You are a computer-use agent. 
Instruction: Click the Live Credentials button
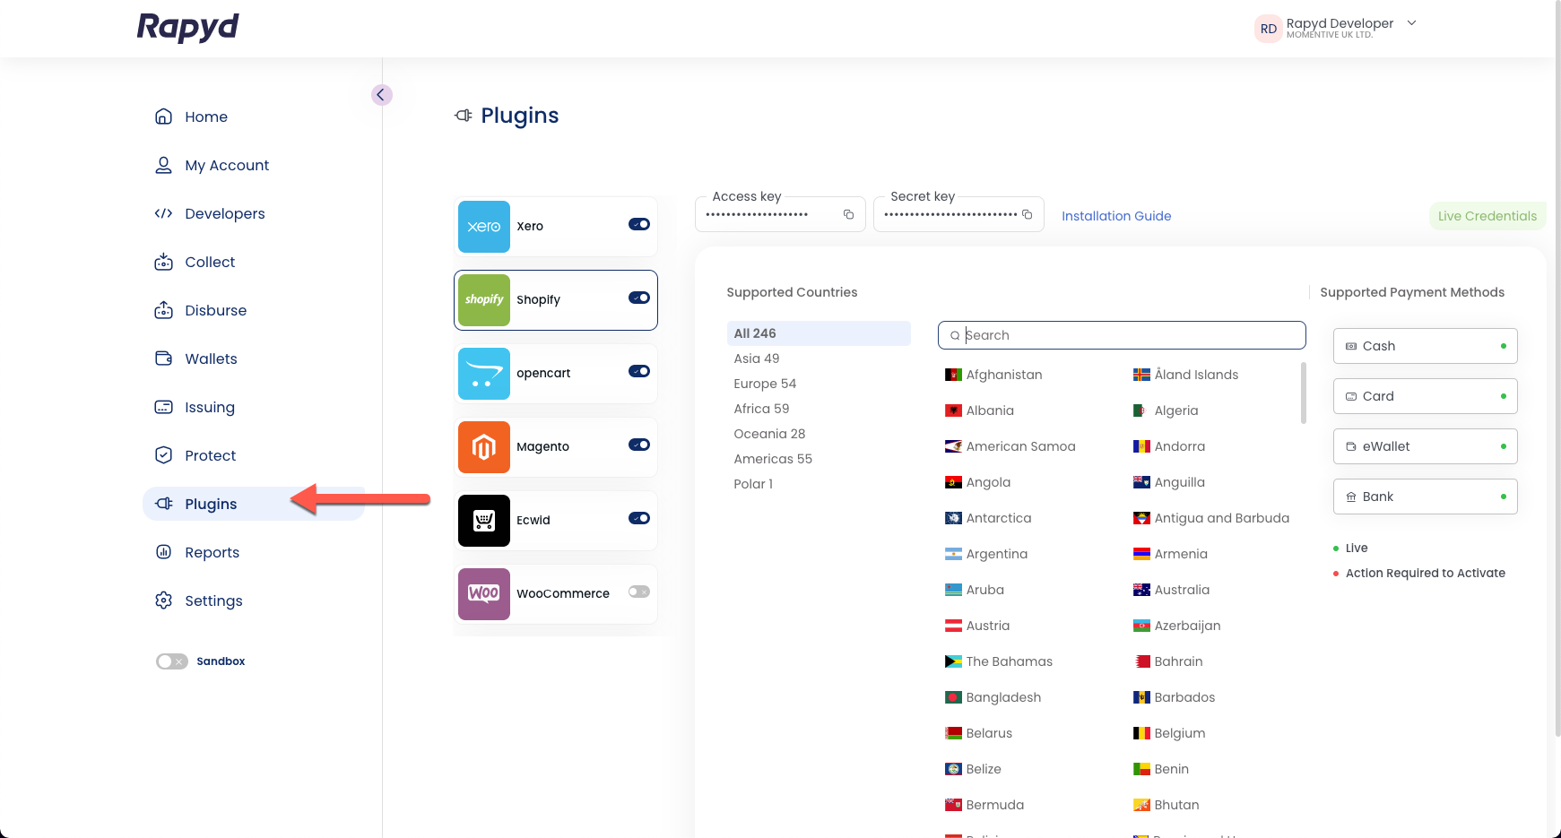pos(1487,216)
